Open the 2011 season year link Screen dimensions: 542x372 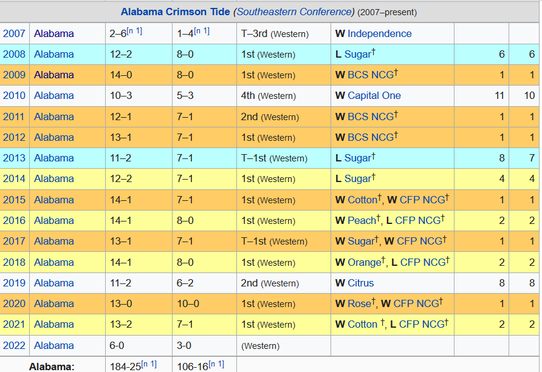(x=13, y=117)
